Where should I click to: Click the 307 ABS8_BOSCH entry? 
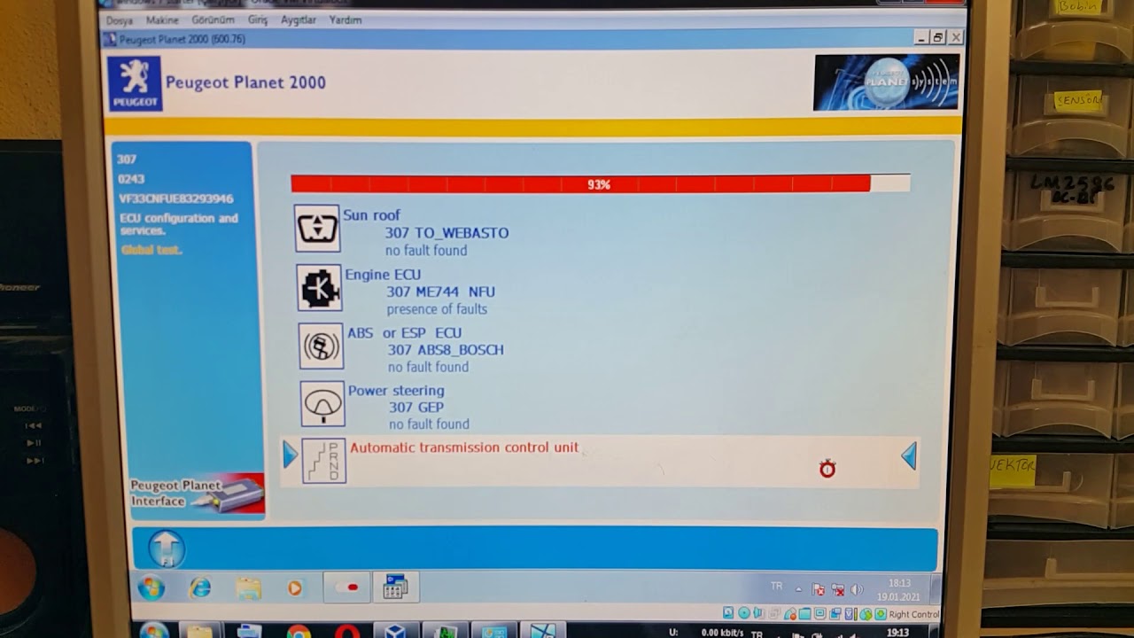446,350
